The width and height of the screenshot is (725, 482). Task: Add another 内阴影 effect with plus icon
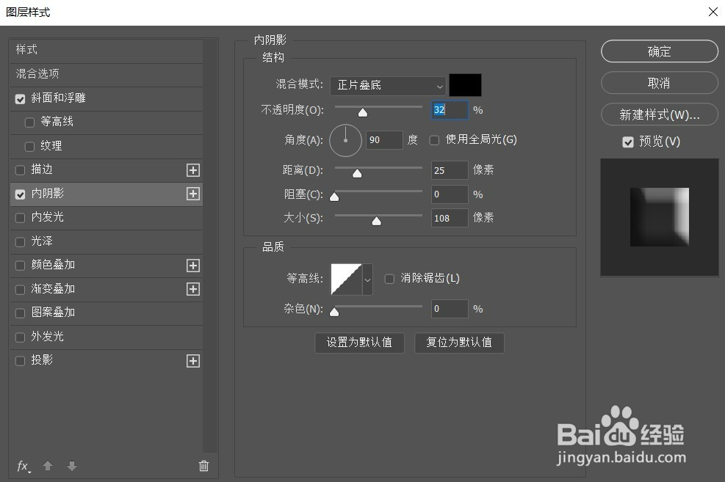[192, 194]
